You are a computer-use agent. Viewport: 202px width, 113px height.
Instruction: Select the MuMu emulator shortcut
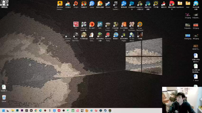196,4
